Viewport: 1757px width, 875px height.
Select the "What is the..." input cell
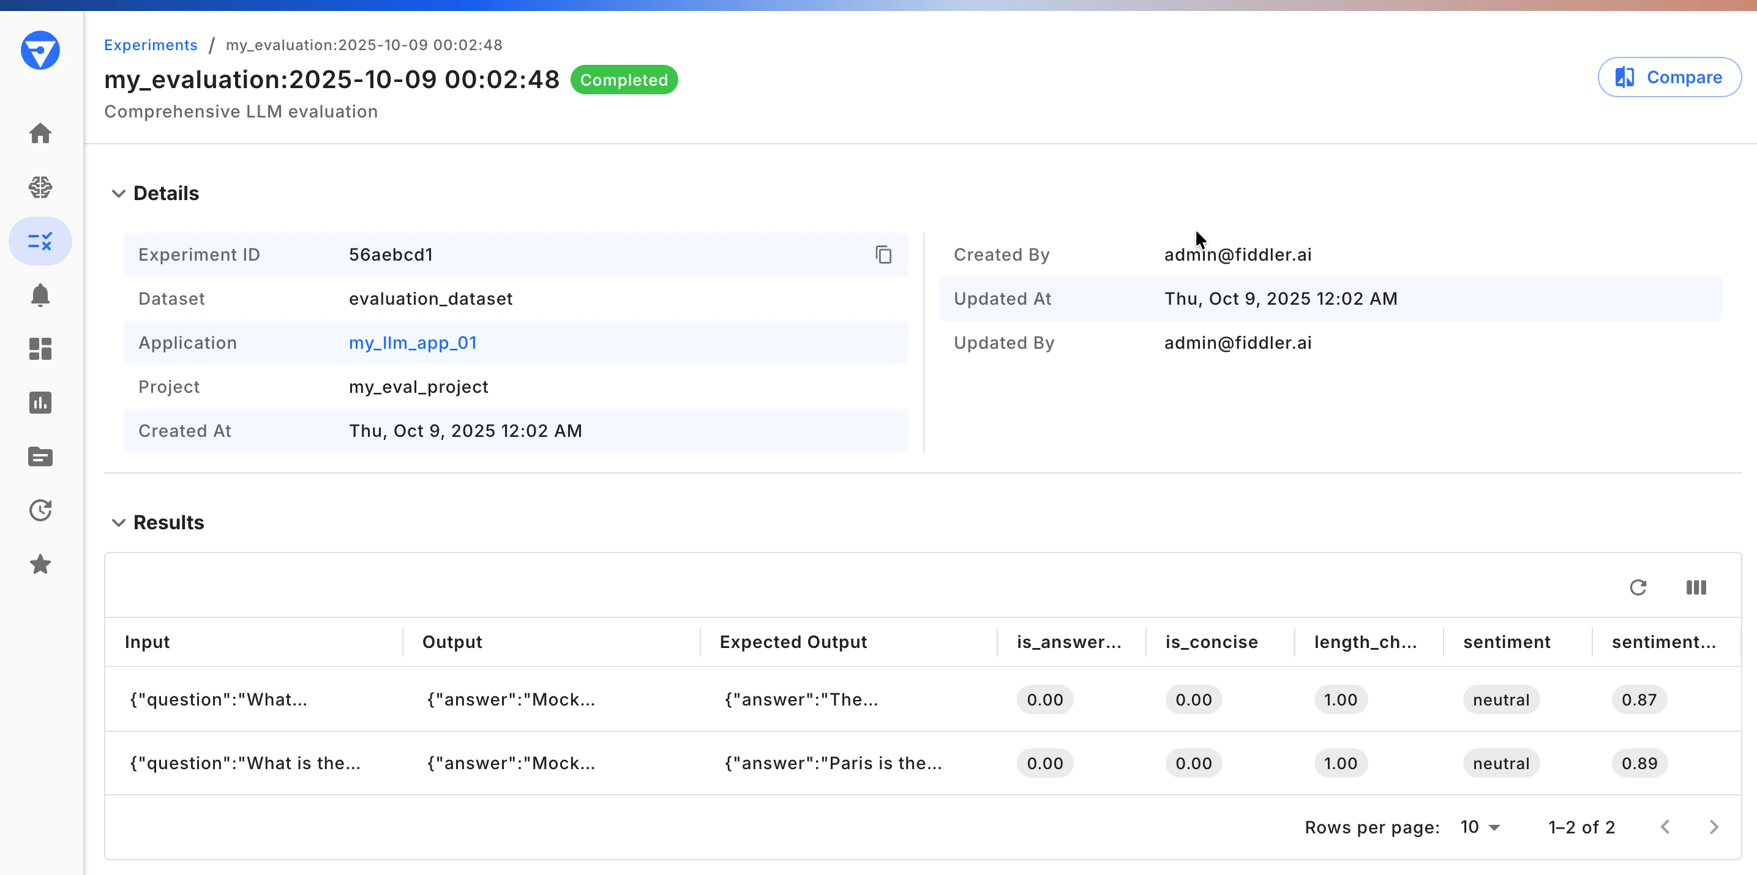point(245,763)
